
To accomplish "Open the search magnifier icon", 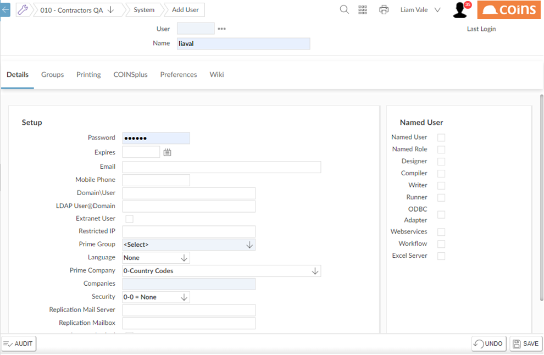I will 344,9.
